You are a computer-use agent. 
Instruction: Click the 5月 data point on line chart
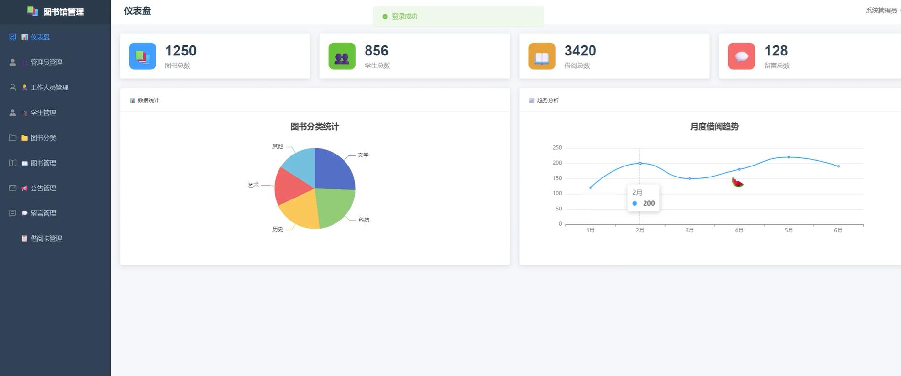point(789,157)
